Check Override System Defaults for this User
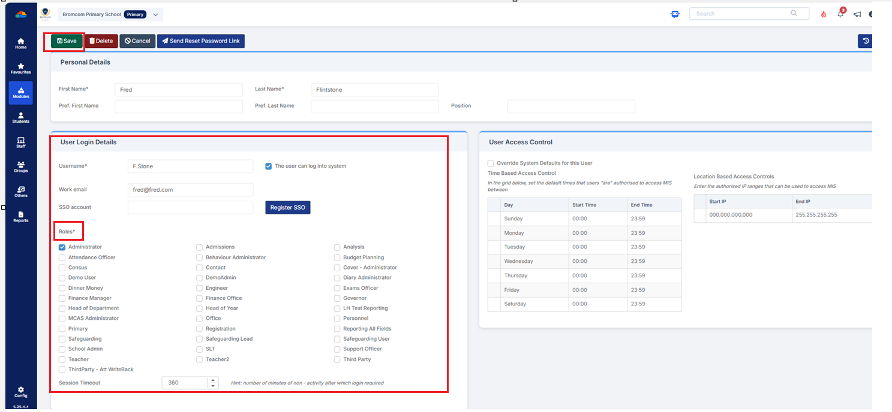This screenshot has height=412, width=892. [x=491, y=163]
